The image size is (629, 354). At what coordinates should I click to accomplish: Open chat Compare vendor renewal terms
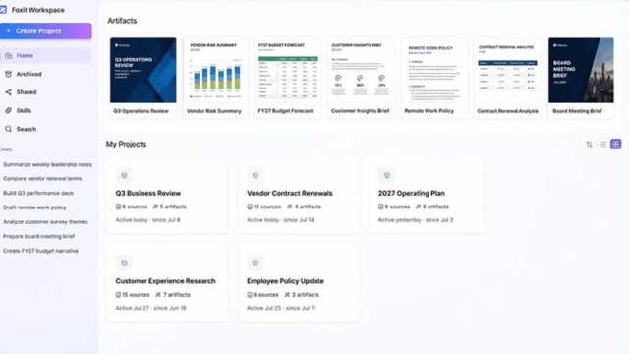pyautogui.click(x=42, y=179)
